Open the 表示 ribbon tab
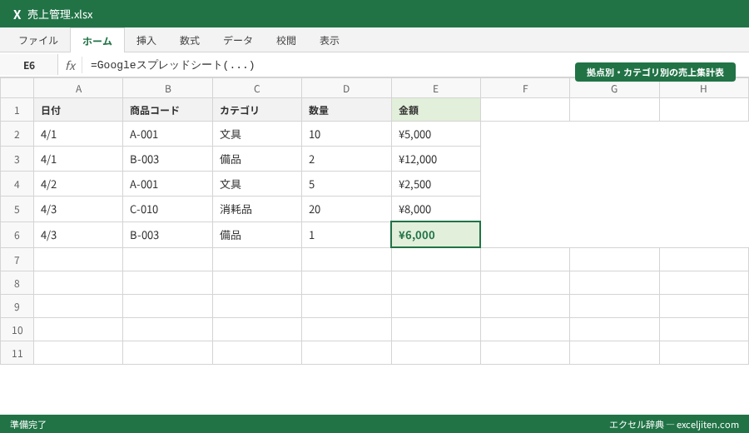The width and height of the screenshot is (749, 433). 330,41
